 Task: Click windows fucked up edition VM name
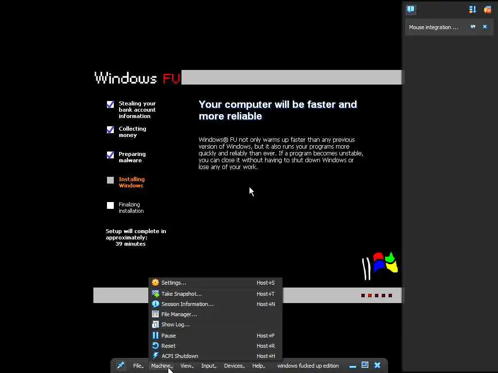click(x=308, y=366)
